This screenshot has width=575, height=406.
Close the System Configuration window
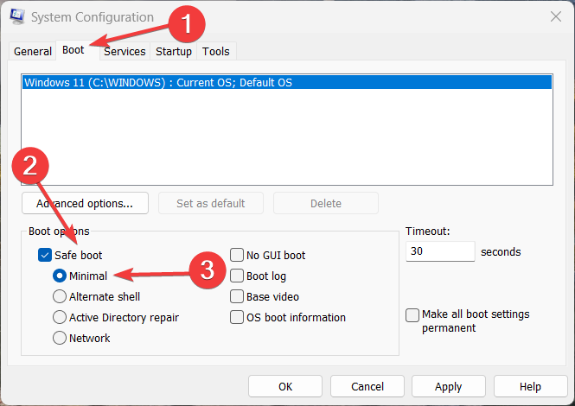point(556,16)
